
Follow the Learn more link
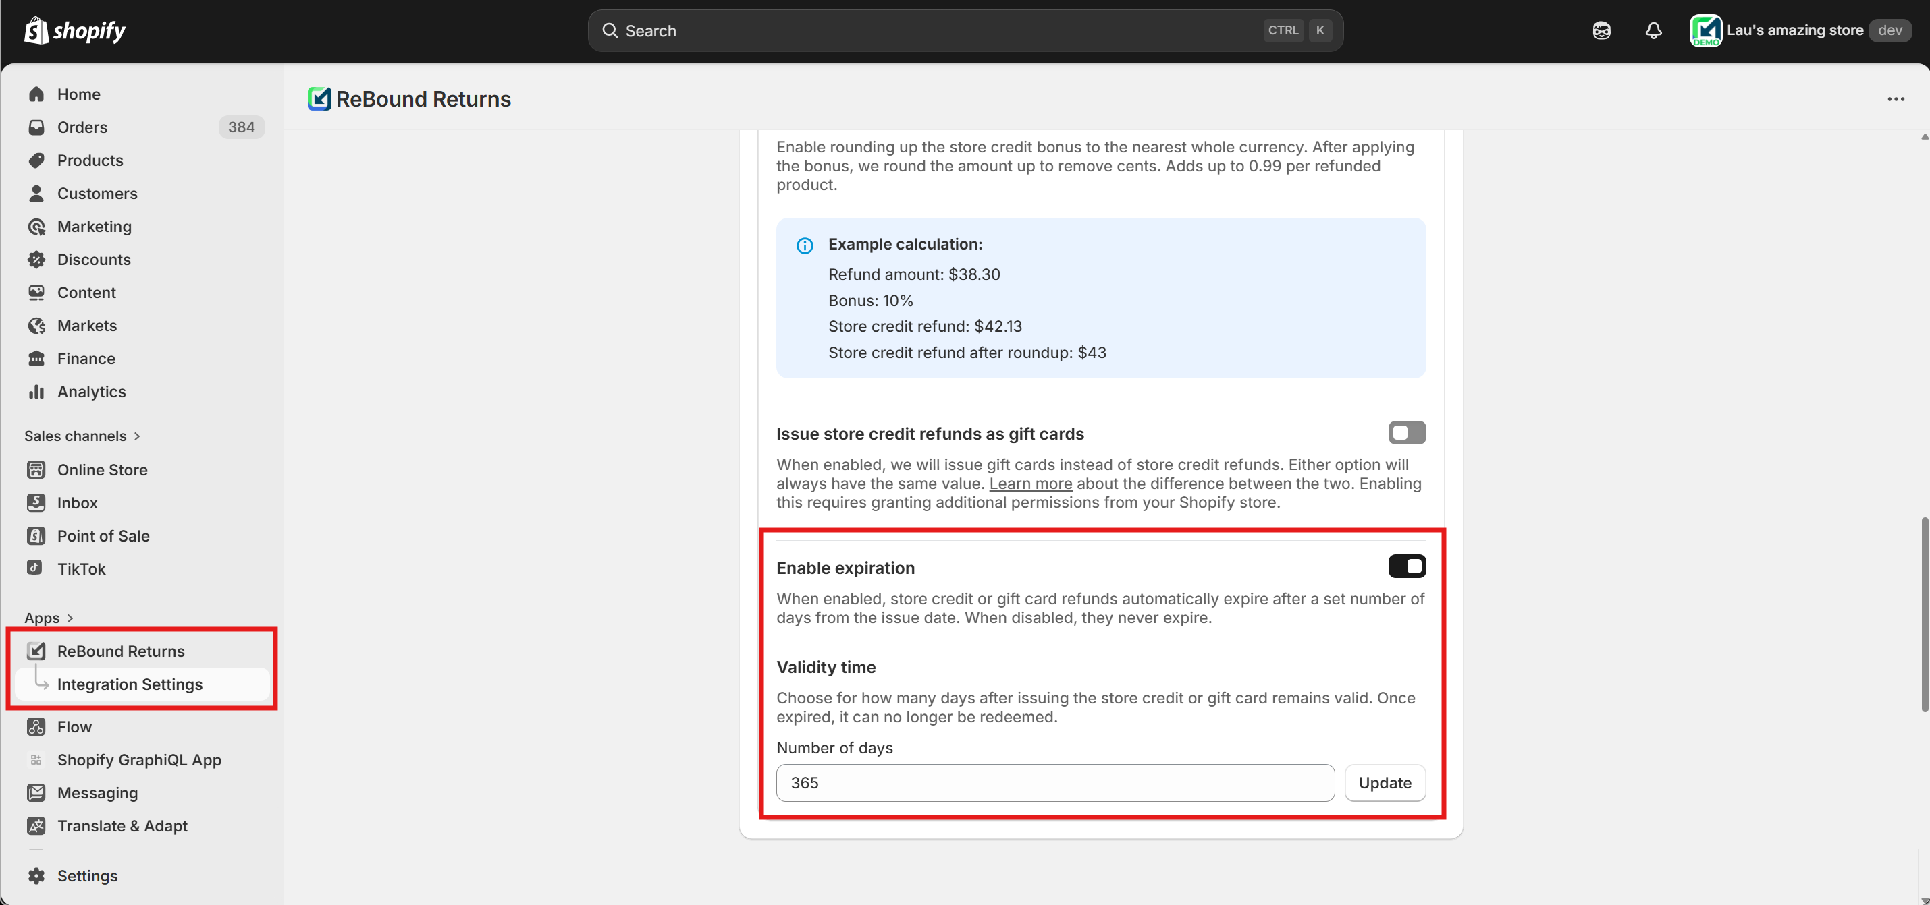pyautogui.click(x=1030, y=484)
